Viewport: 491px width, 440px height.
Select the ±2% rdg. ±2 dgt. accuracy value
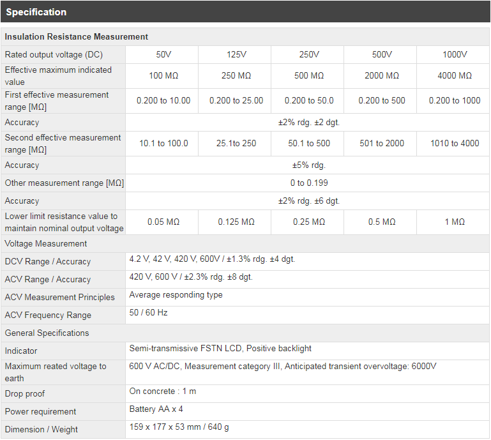tap(308, 123)
